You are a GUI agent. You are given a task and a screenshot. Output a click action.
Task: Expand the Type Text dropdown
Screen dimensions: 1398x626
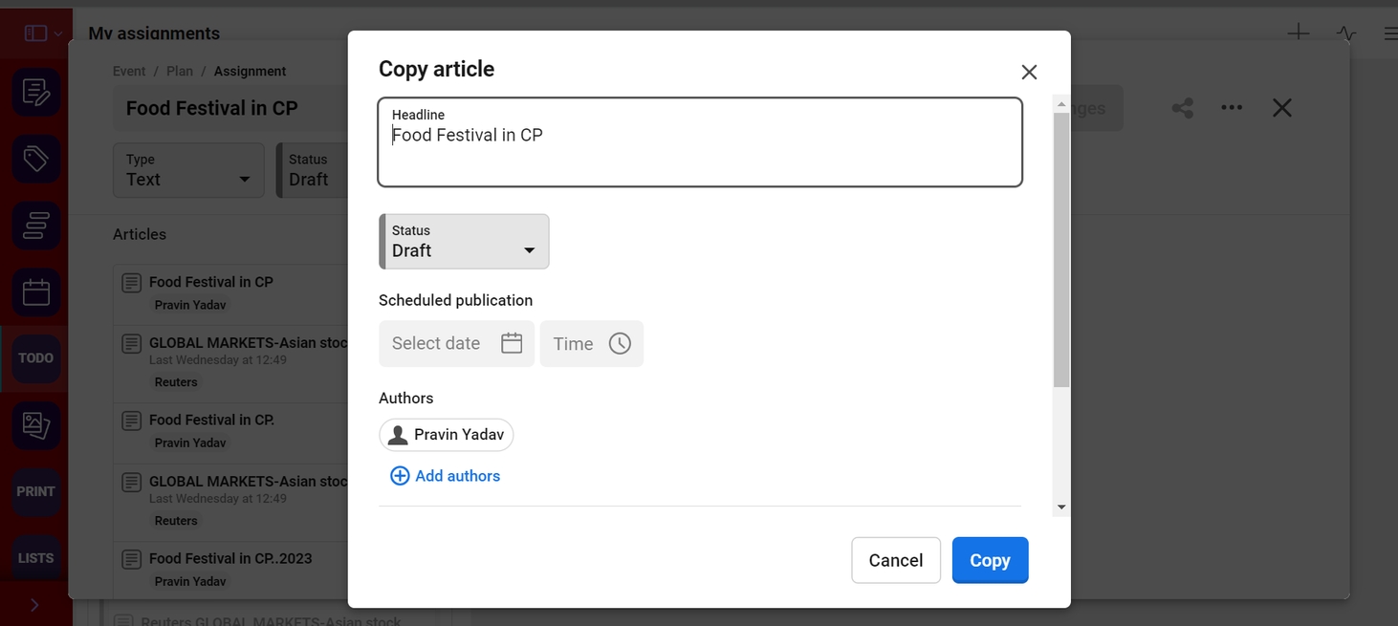click(188, 171)
